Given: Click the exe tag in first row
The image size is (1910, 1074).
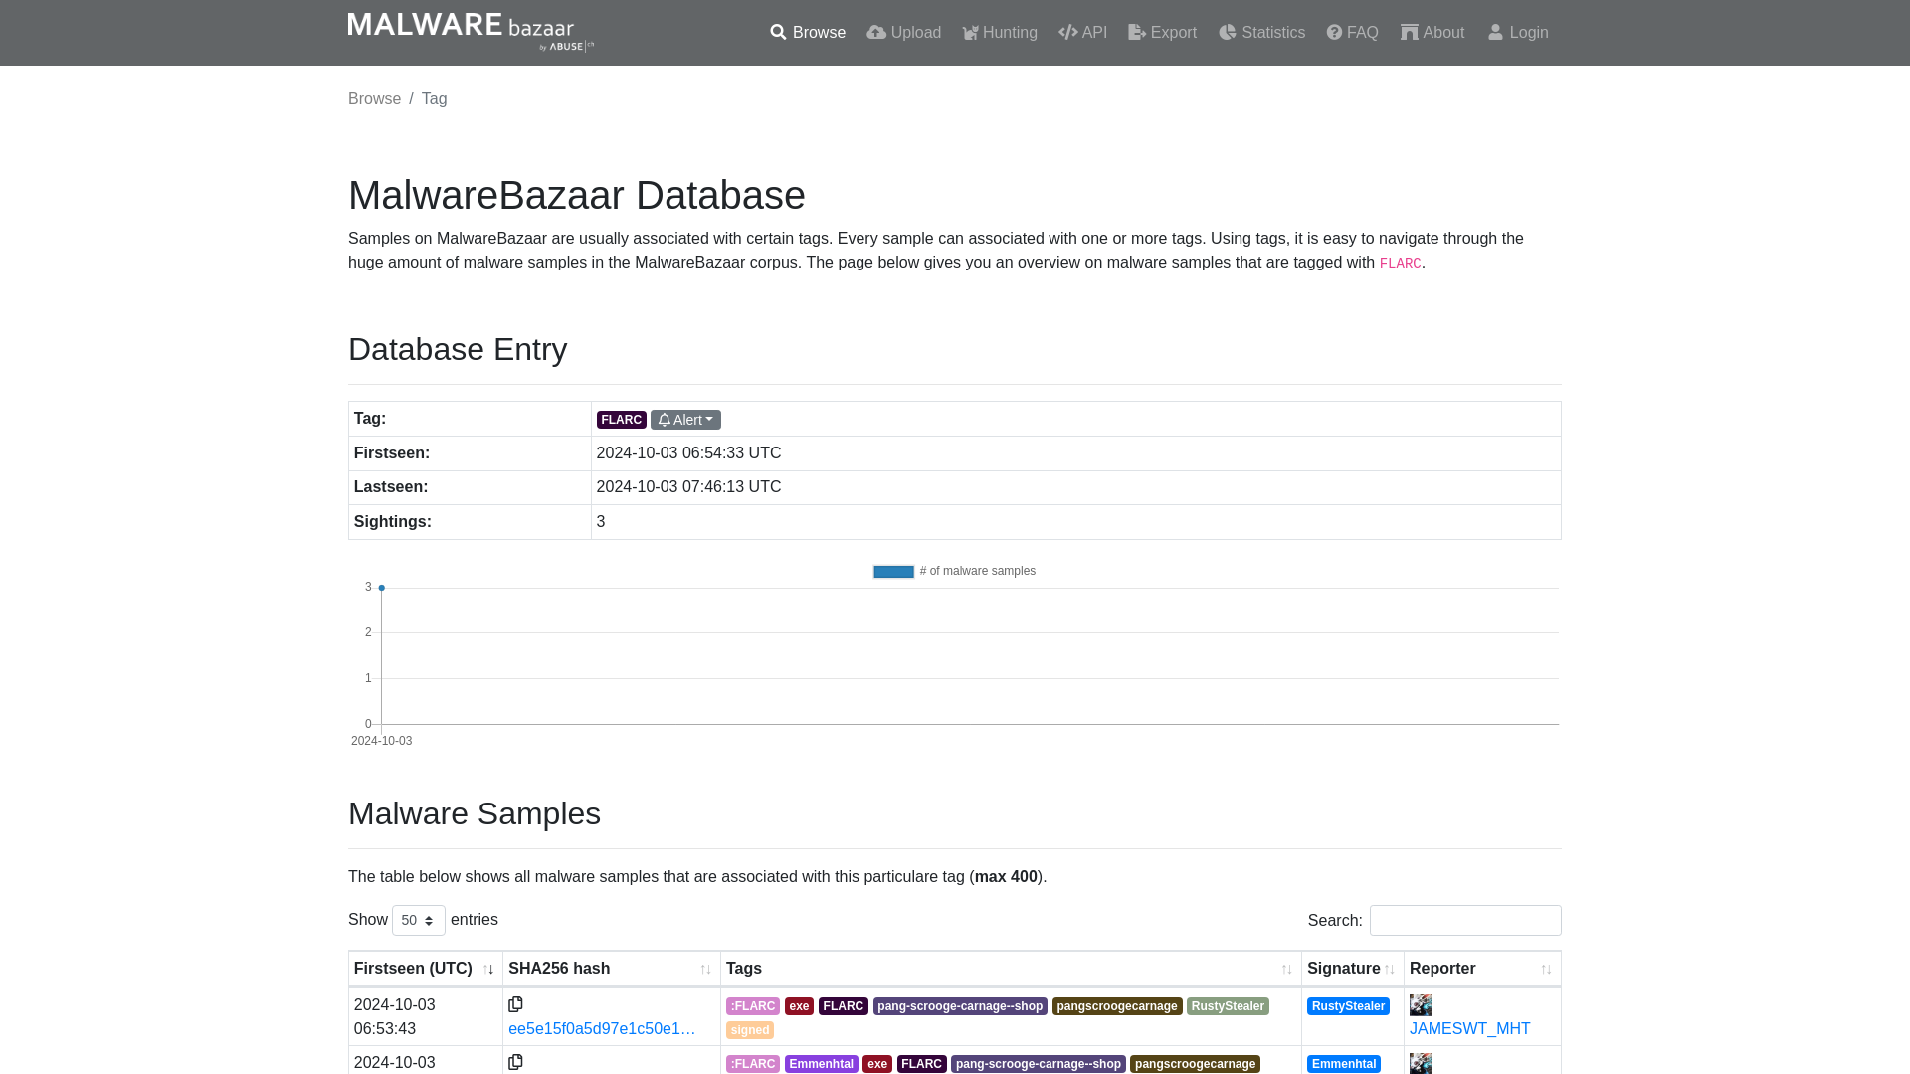Looking at the screenshot, I should click(799, 1006).
